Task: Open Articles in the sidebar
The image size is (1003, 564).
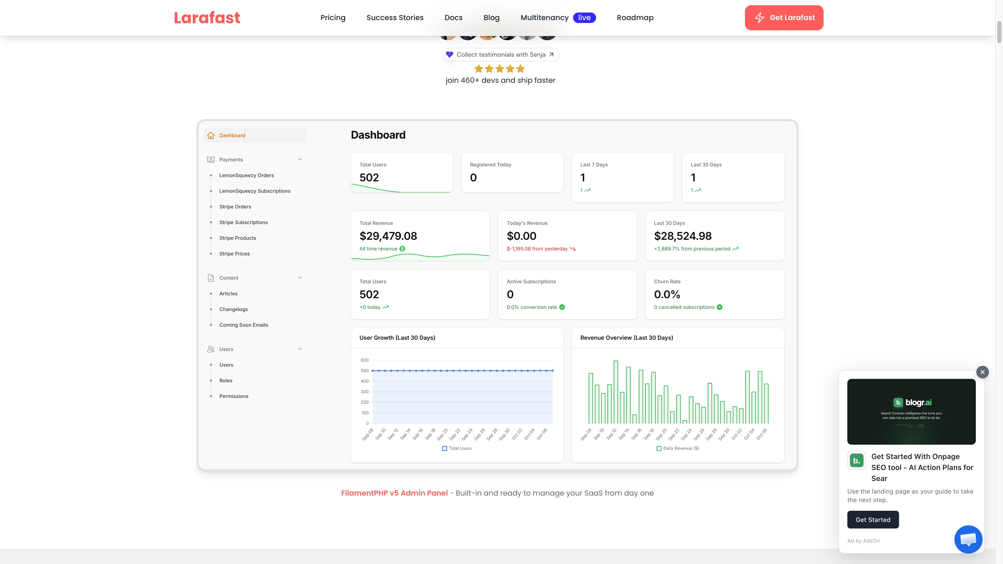Action: tap(228, 293)
